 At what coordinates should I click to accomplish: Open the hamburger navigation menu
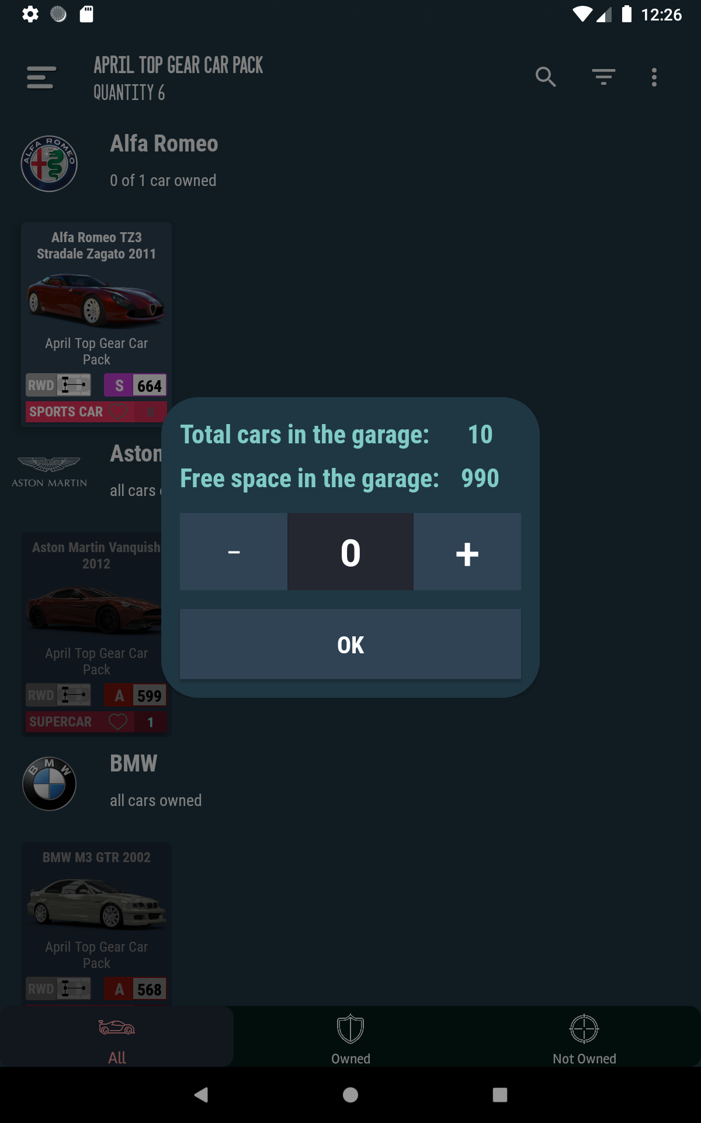pos(41,77)
